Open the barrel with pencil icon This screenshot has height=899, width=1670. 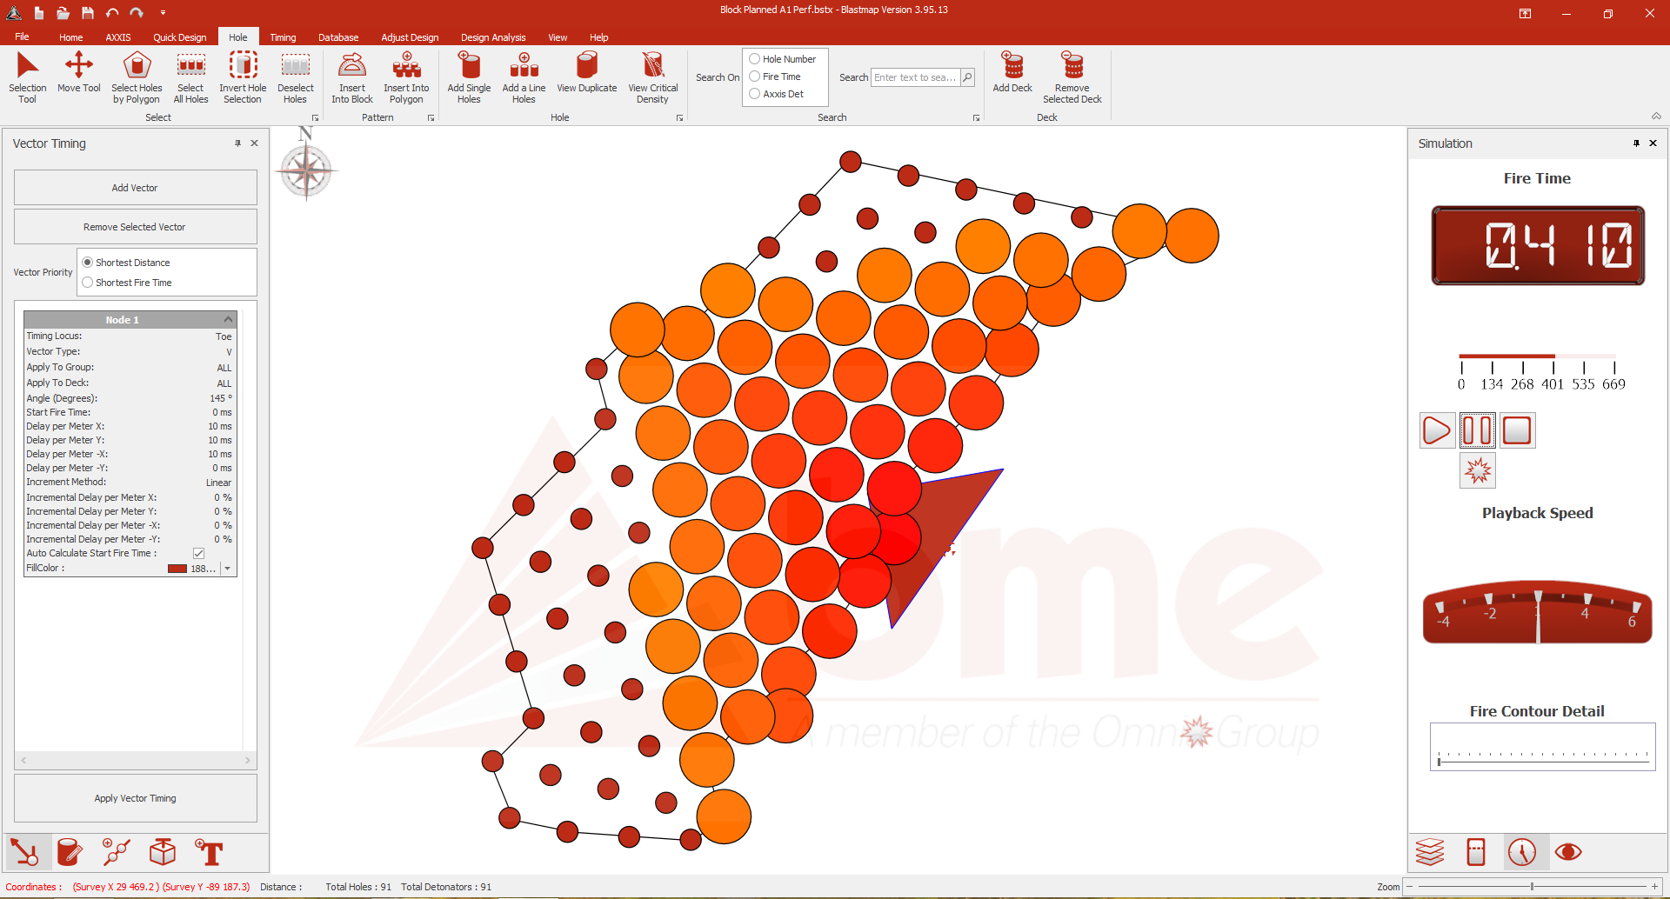point(70,853)
